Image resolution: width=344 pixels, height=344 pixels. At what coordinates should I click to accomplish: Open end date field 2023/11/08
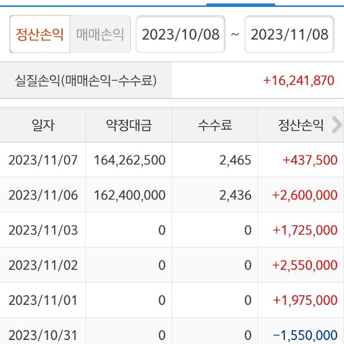click(x=290, y=34)
